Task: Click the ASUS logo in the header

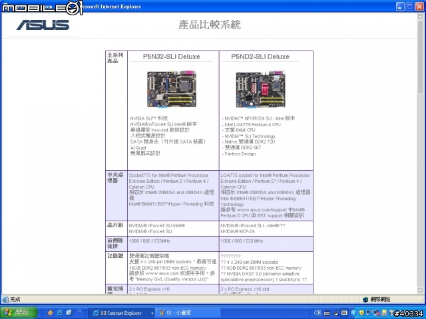Action: [43, 25]
